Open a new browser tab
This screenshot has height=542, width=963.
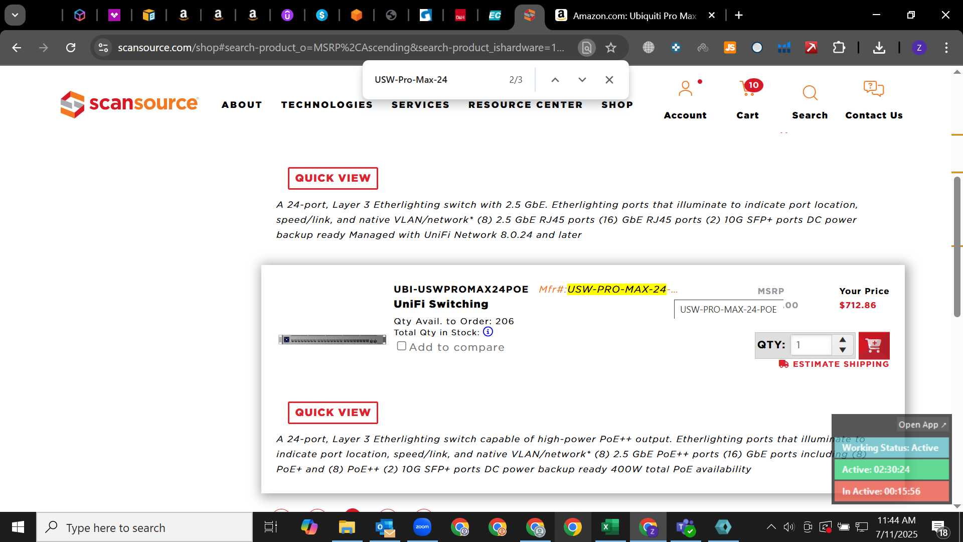pos(739,16)
